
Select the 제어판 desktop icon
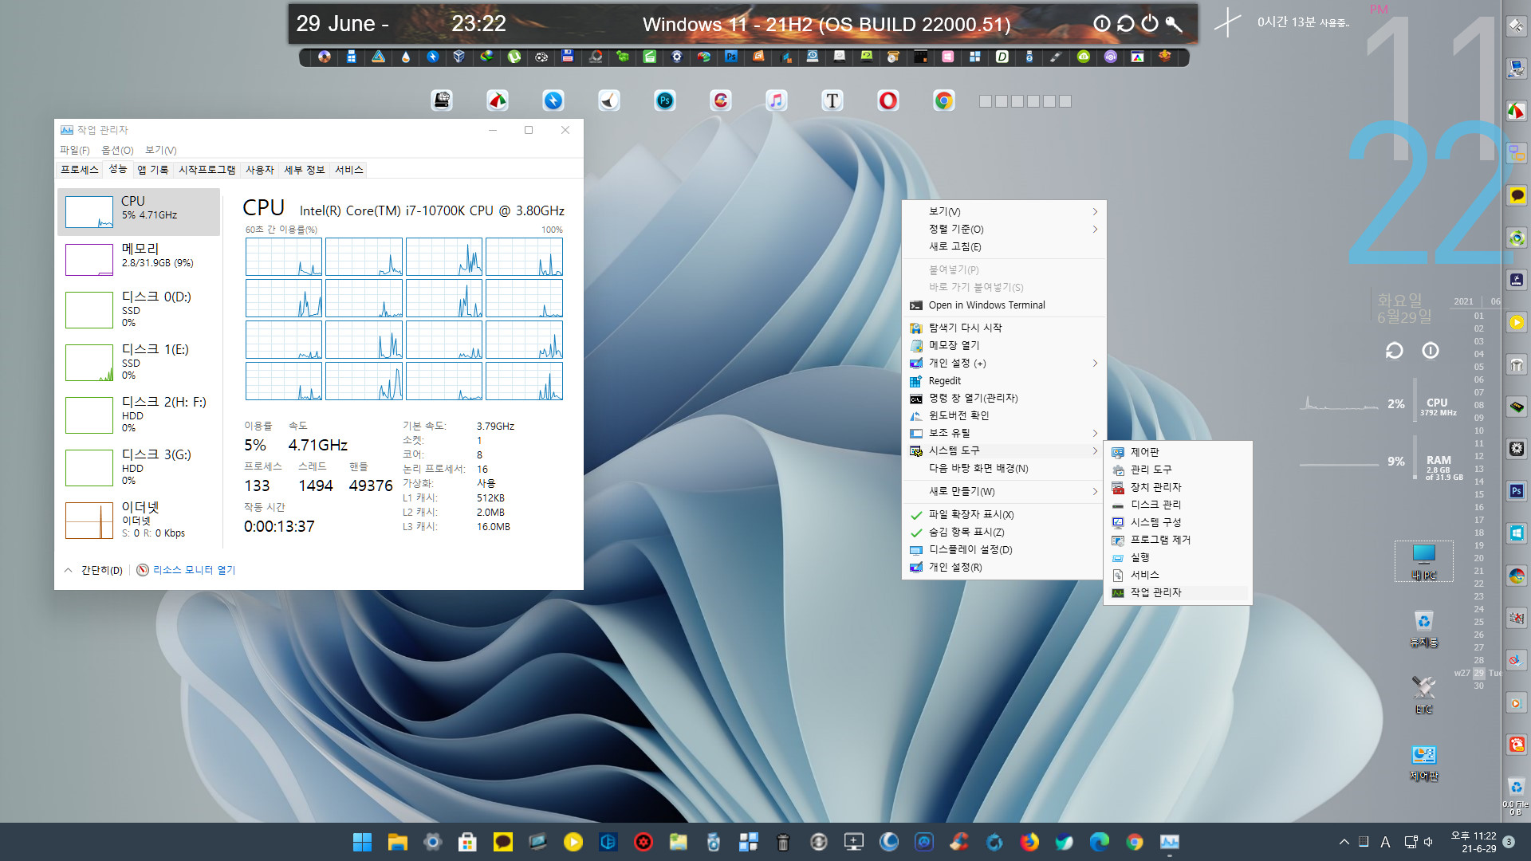point(1423,763)
